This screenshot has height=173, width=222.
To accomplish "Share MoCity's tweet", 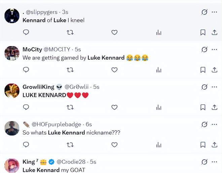I will point(214,70).
